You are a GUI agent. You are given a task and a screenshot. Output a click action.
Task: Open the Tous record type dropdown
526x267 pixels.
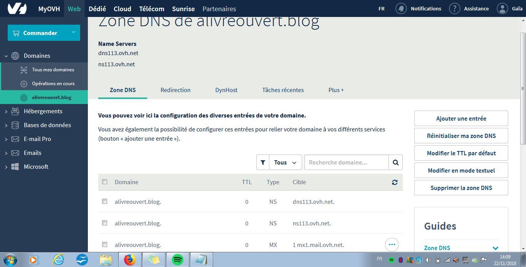tap(285, 163)
